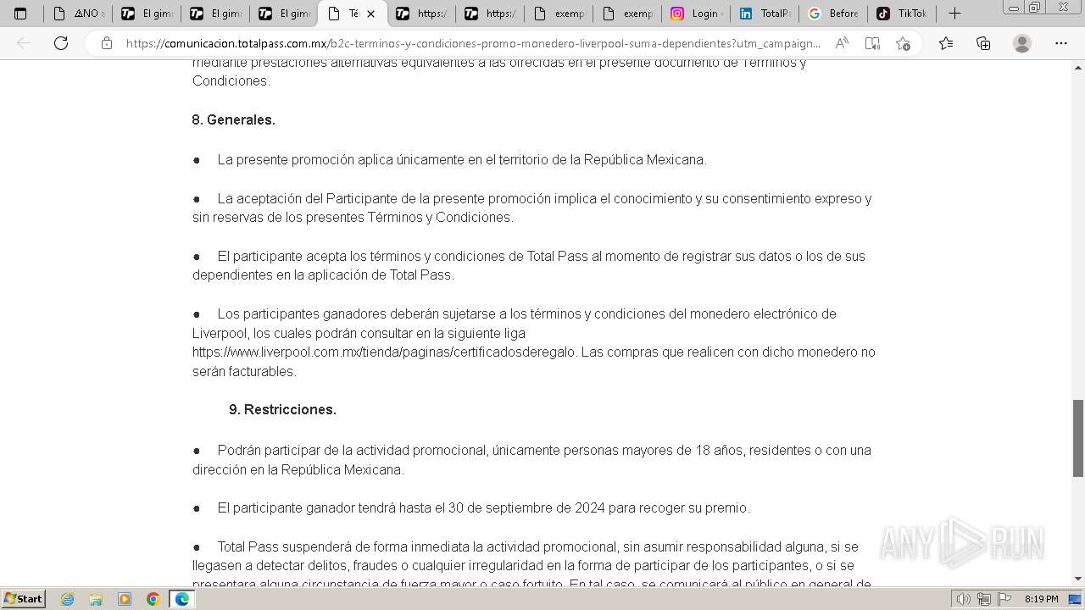
Task: Open the Favorites list icon
Action: [x=946, y=43]
